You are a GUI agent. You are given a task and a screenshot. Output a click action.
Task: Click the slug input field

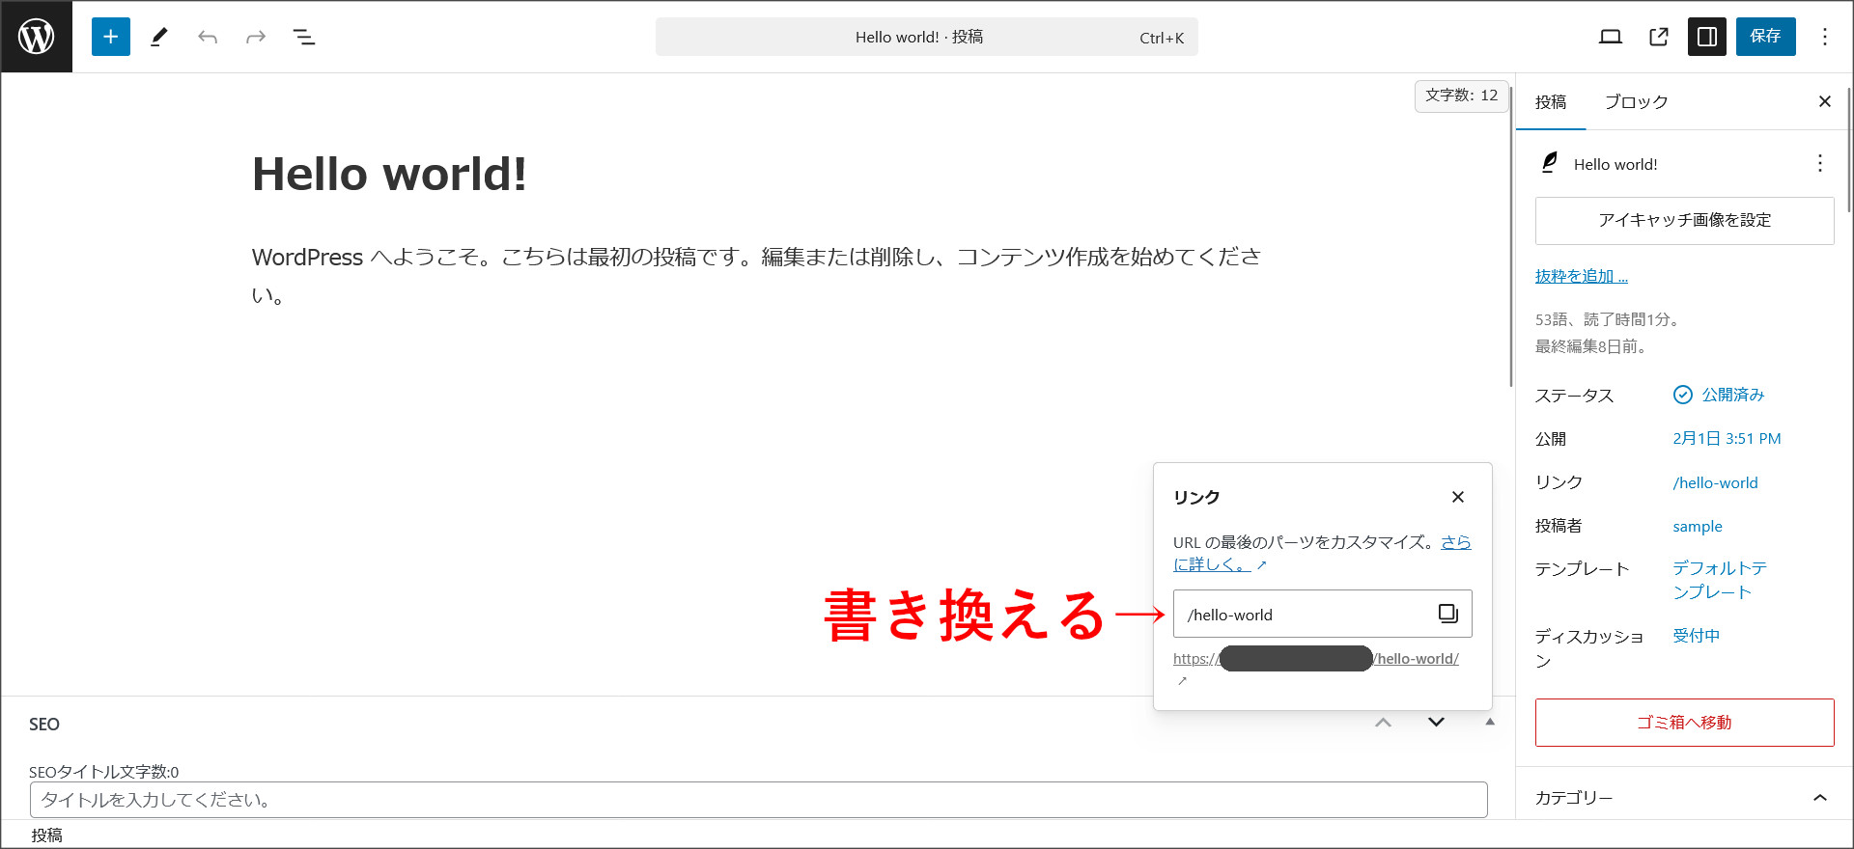click(1302, 615)
